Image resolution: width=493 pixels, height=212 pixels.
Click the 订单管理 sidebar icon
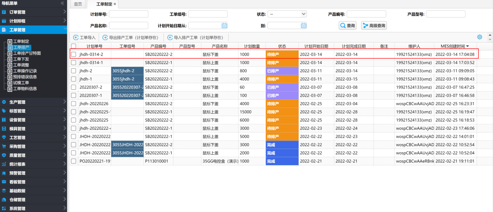tap(4, 12)
